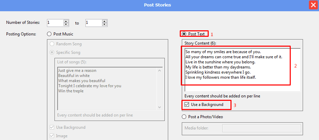Image resolution: width=319 pixels, height=140 pixels.
Task: Toggle the Use a Background checkbox
Action: point(186,105)
